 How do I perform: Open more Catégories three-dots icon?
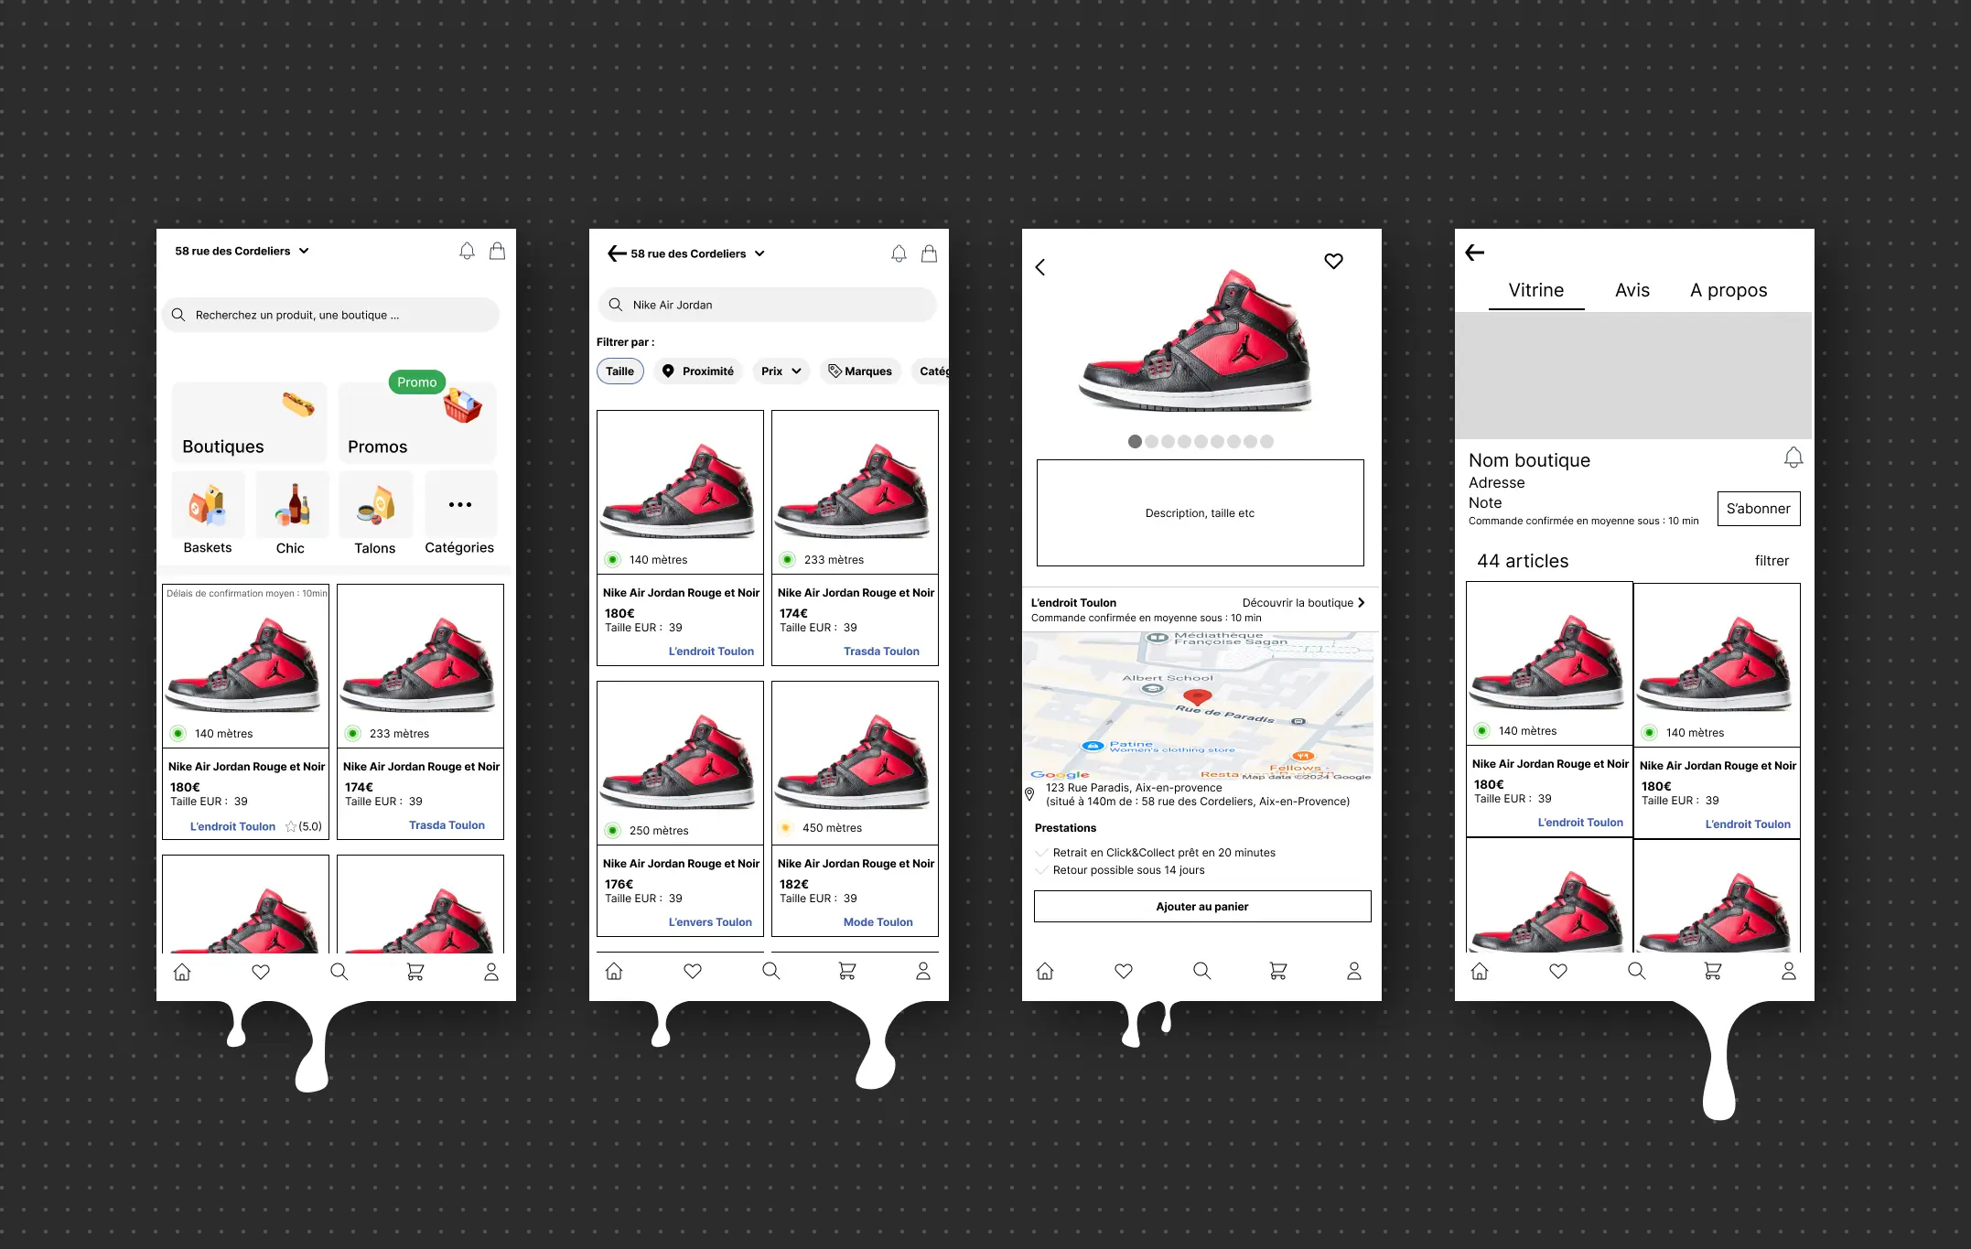point(460,504)
